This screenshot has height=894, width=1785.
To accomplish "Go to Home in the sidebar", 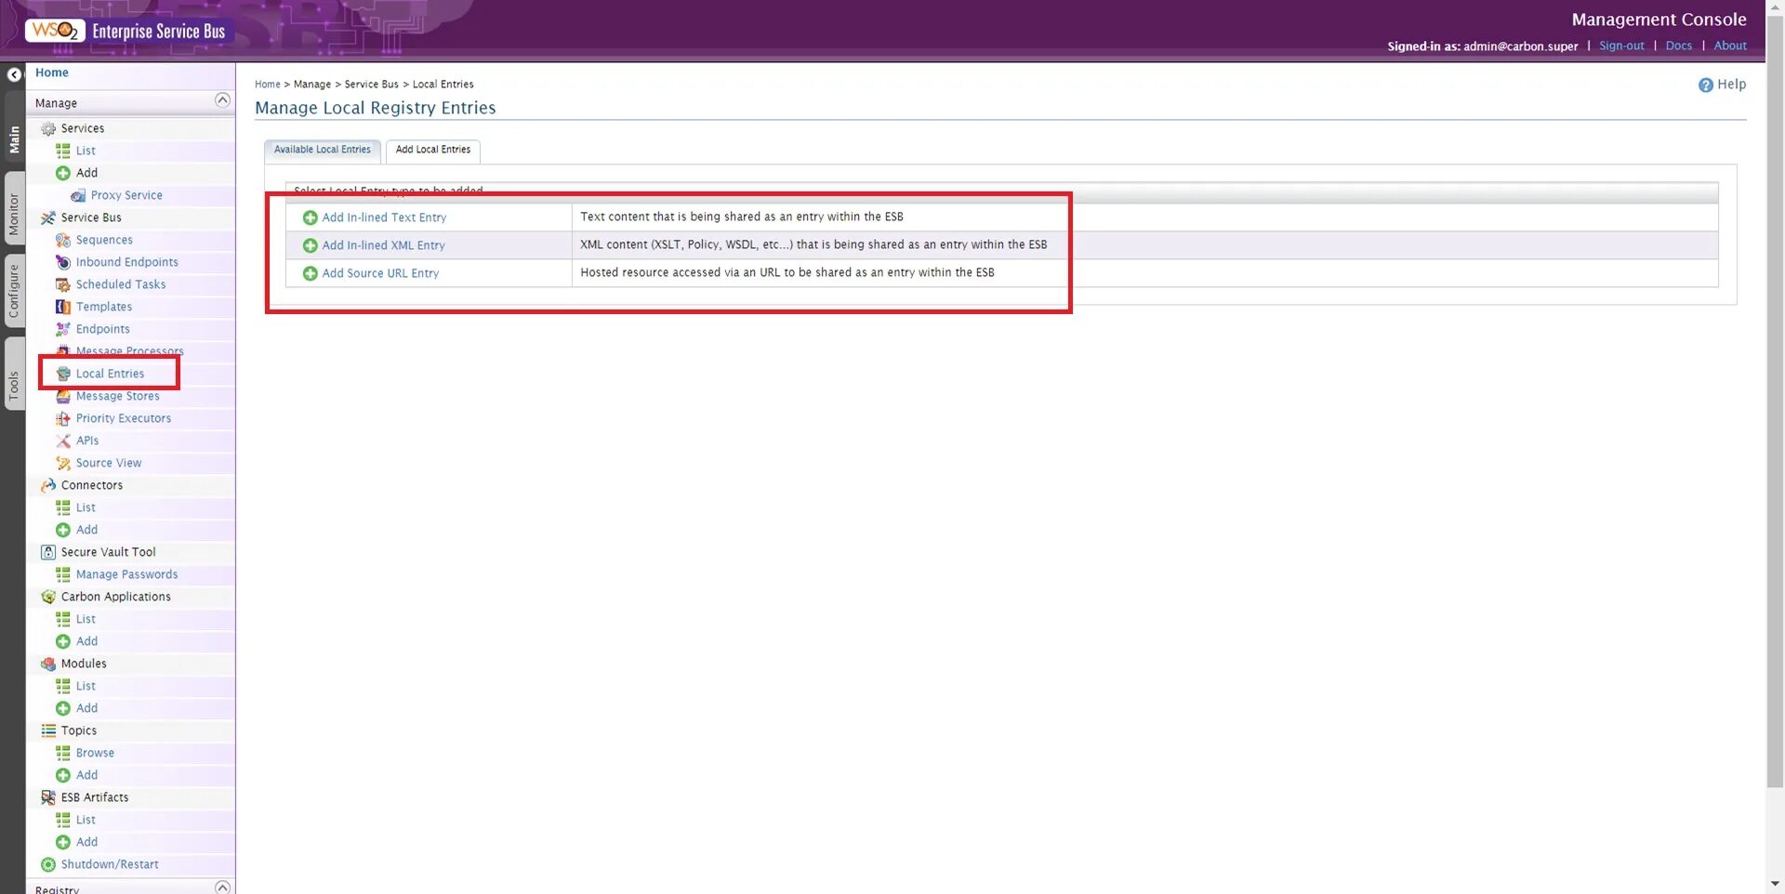I will [x=52, y=72].
